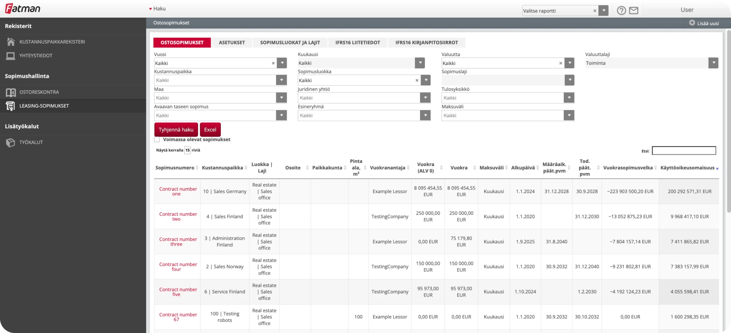Click the Etsi search input field

pyautogui.click(x=684, y=151)
